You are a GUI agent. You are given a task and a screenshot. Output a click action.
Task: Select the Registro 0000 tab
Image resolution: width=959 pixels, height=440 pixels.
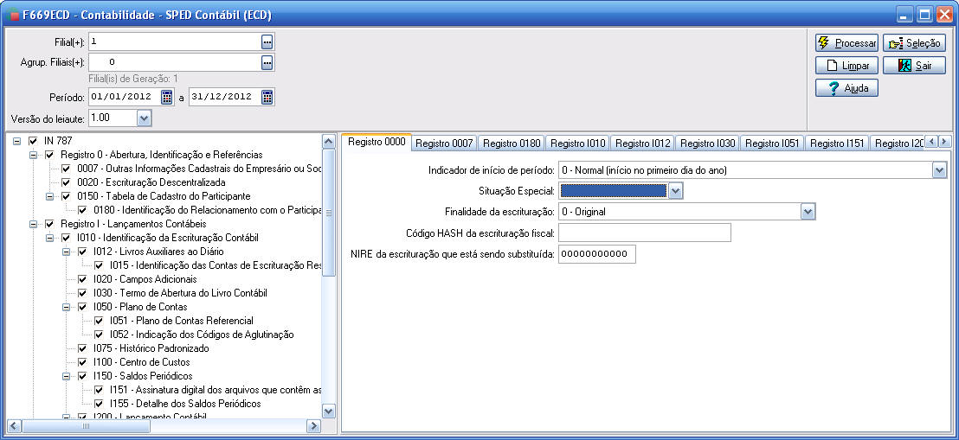tap(377, 142)
